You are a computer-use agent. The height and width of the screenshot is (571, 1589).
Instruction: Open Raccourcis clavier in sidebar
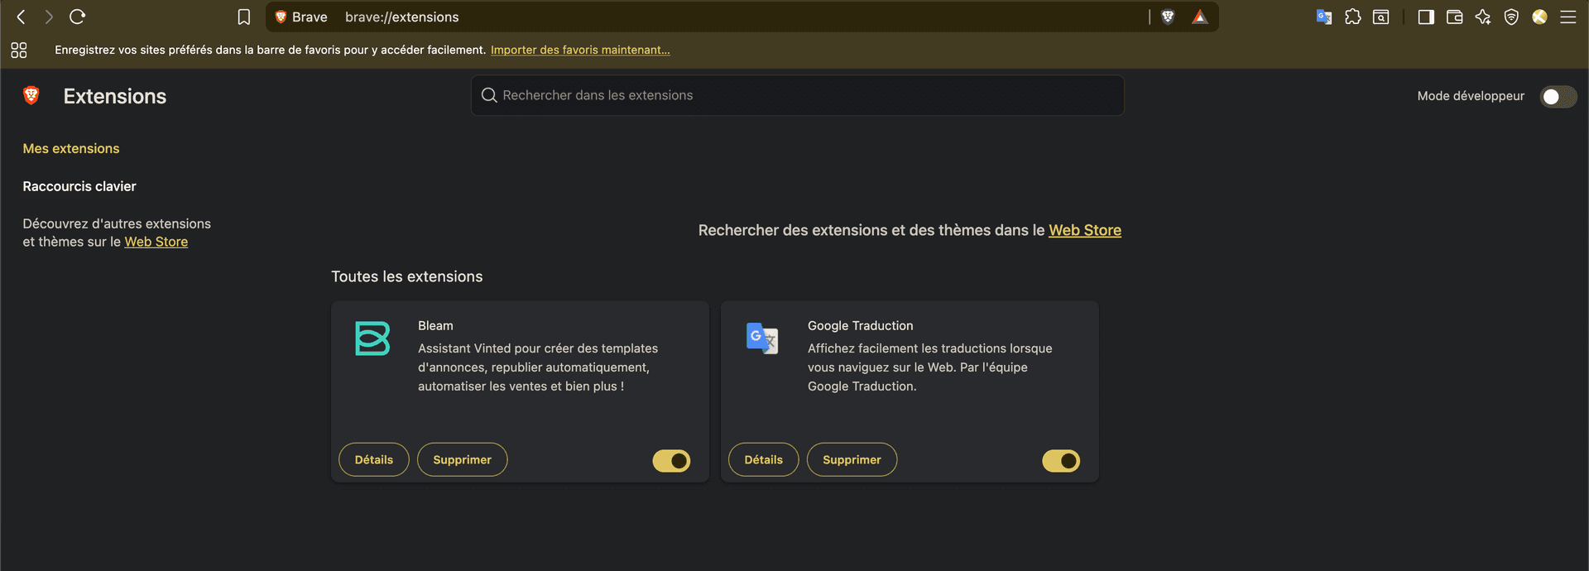click(x=79, y=187)
